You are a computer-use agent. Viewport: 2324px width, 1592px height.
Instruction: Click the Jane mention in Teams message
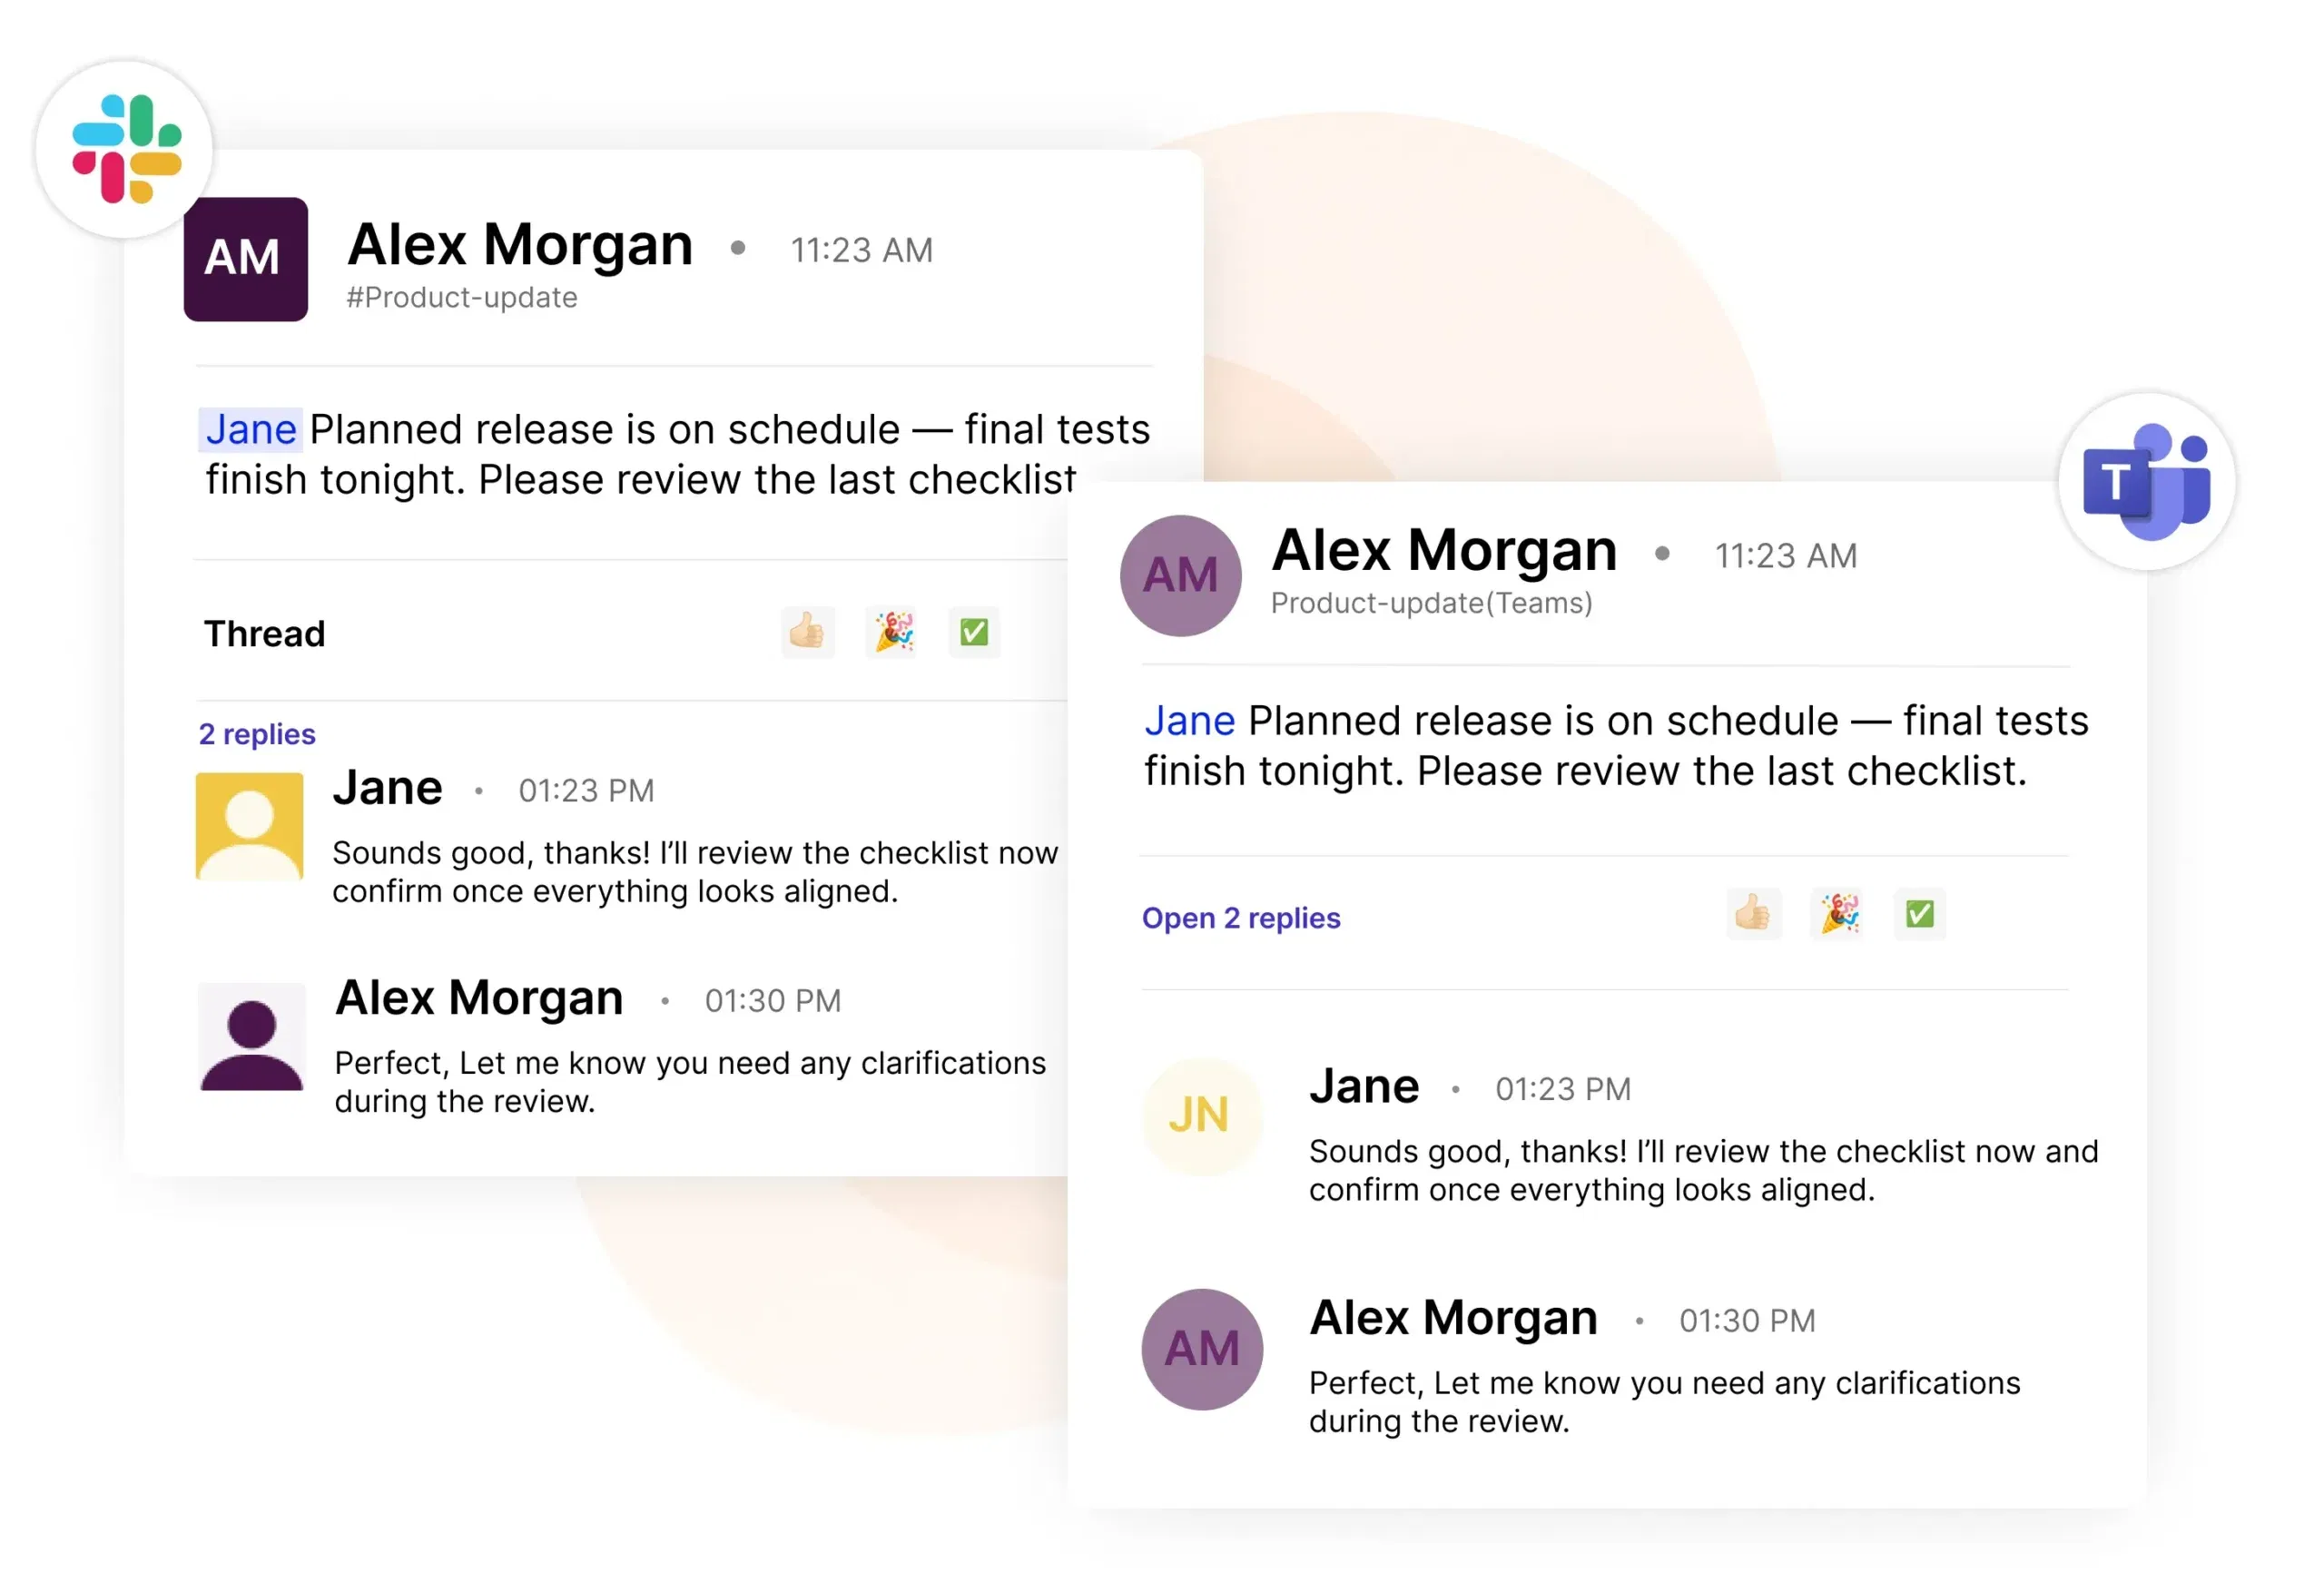click(x=1190, y=721)
